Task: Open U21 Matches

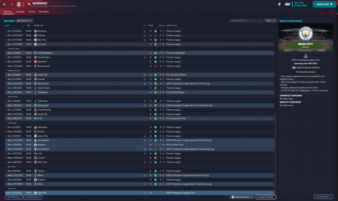Action: (14, 197)
